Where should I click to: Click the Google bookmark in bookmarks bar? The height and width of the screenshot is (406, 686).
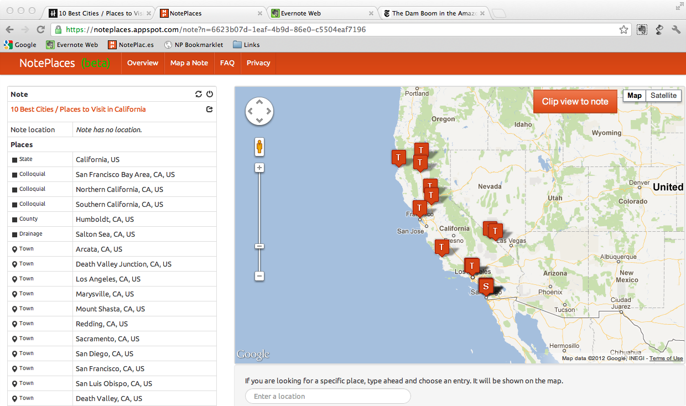coord(20,45)
